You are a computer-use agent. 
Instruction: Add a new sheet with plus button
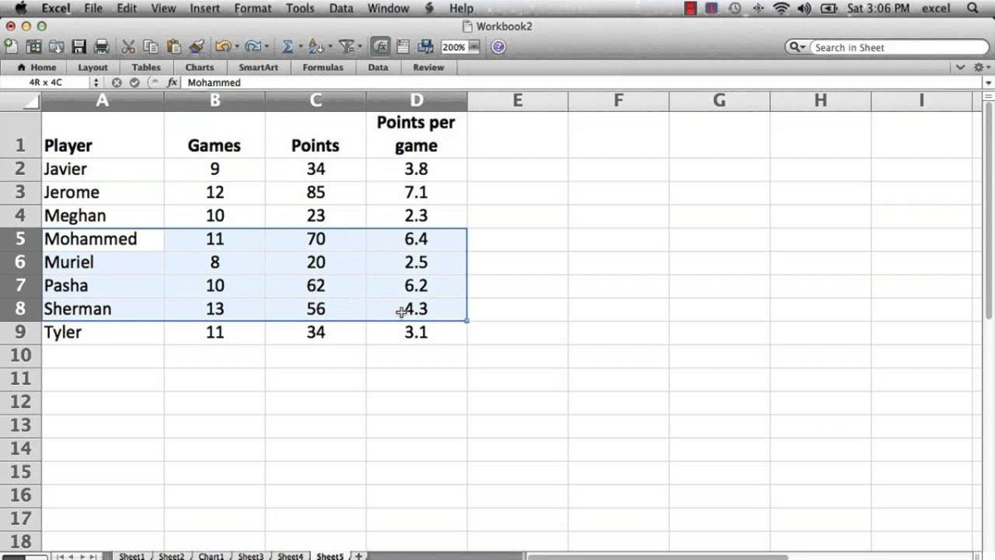[359, 556]
